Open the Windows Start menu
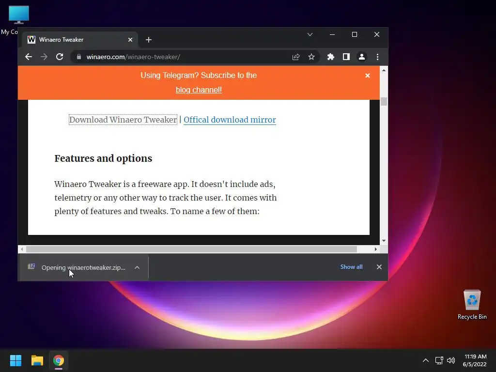The height and width of the screenshot is (372, 496). coord(15,360)
